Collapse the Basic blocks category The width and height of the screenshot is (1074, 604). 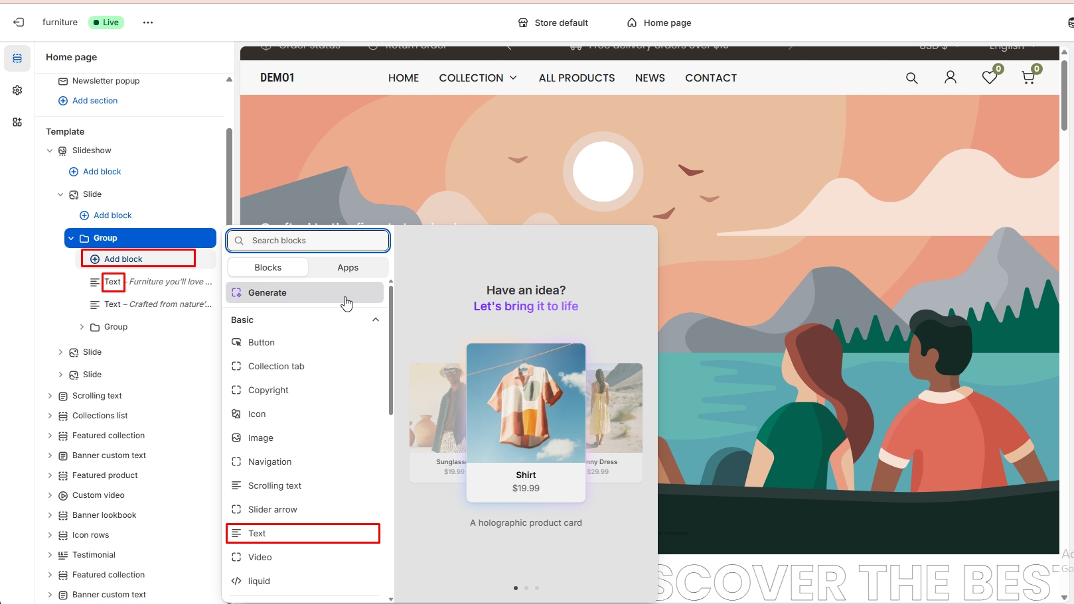[x=375, y=320]
